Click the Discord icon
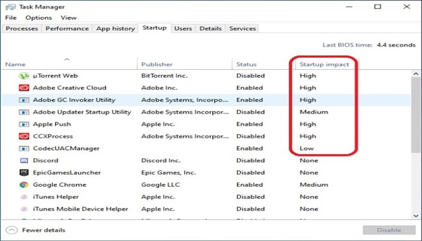The height and width of the screenshot is (241, 422). point(24,161)
